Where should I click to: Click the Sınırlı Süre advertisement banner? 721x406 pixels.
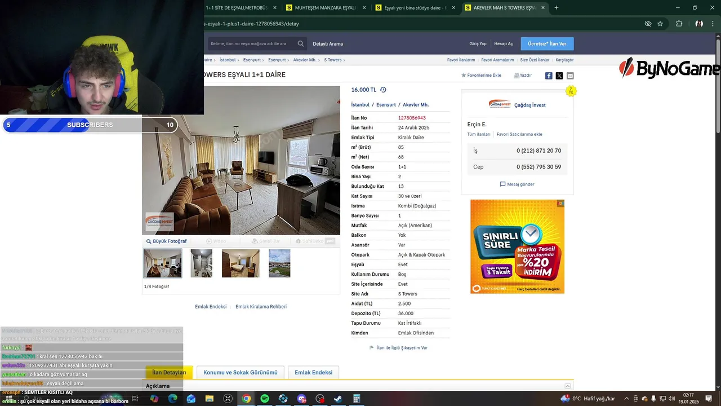pyautogui.click(x=517, y=246)
